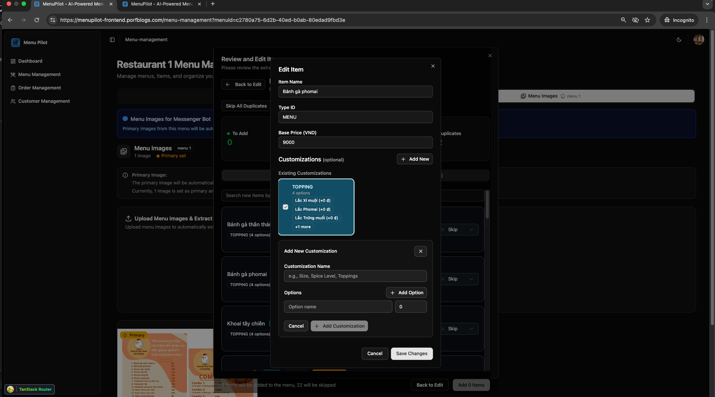The height and width of the screenshot is (397, 715).
Task: Click the Customization Name input
Action: (x=355, y=276)
